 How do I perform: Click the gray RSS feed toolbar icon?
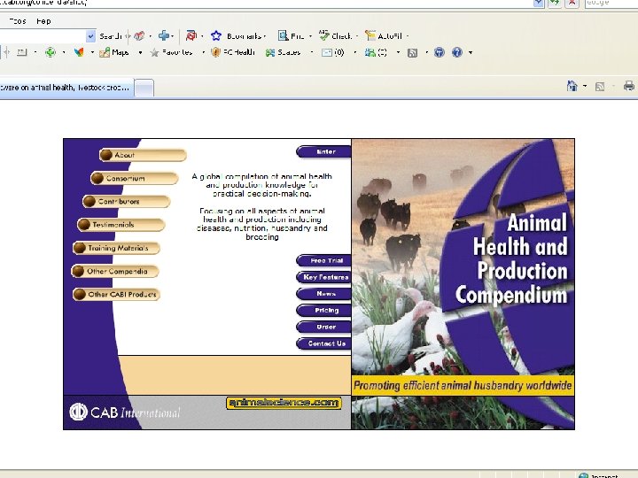click(412, 52)
